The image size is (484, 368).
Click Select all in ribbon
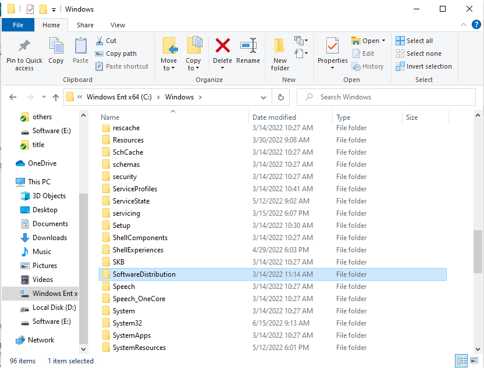pyautogui.click(x=414, y=41)
